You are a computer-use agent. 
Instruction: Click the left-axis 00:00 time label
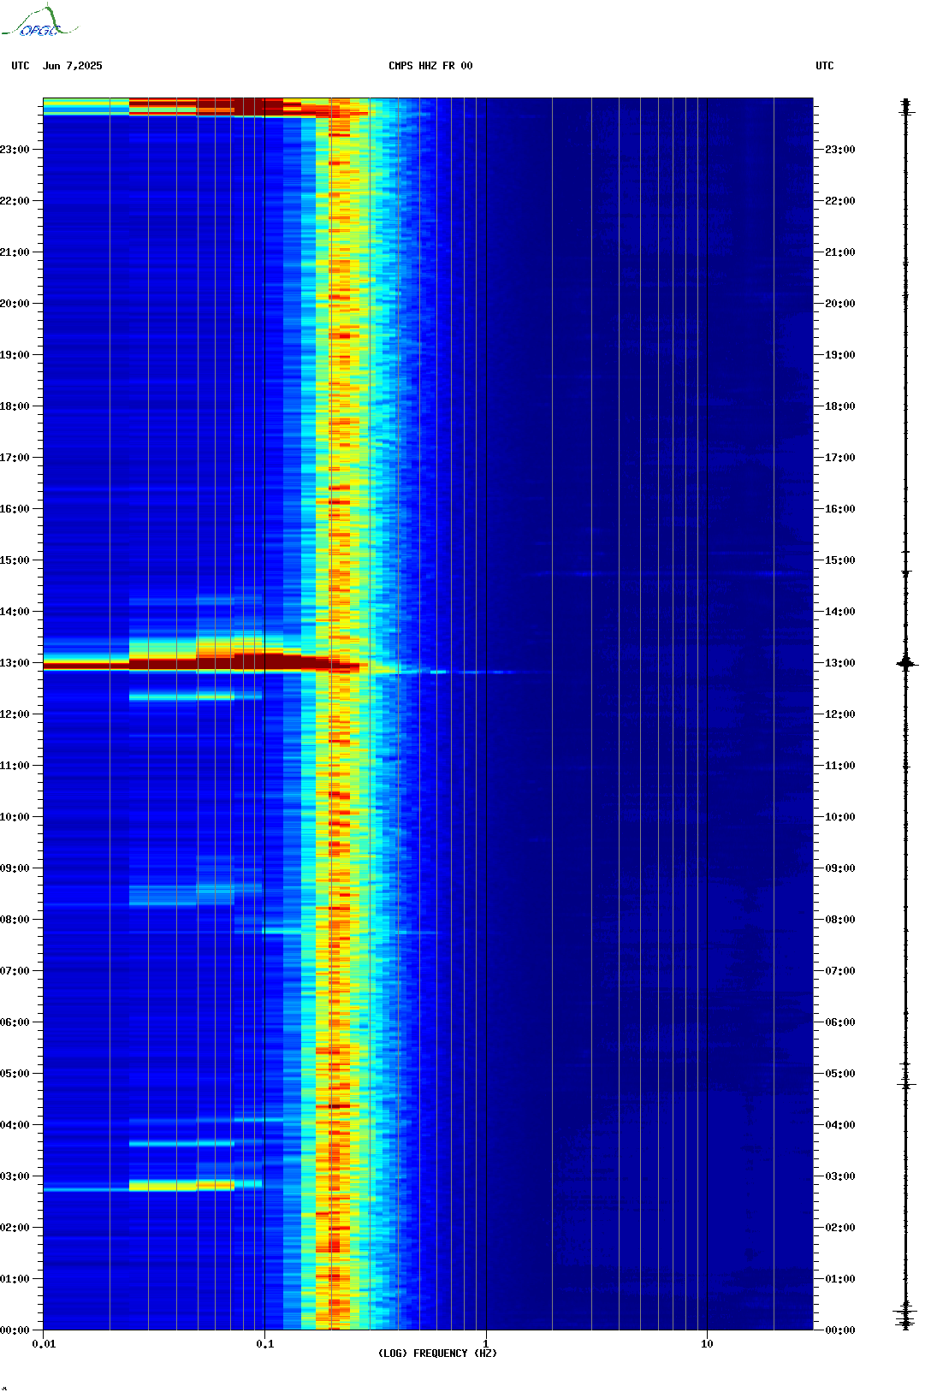15,1330
